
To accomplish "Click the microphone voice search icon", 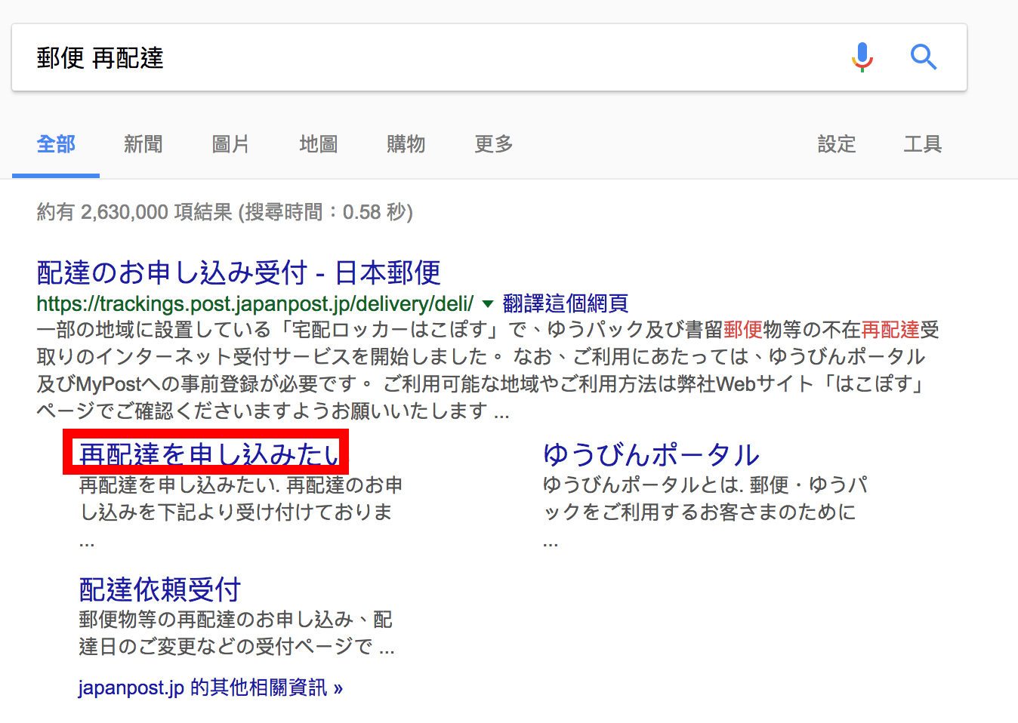I will [x=862, y=57].
